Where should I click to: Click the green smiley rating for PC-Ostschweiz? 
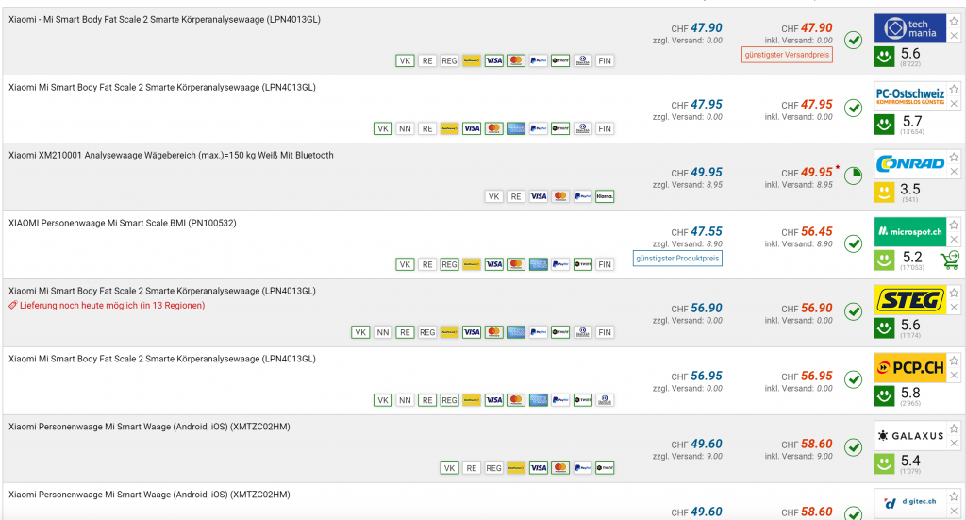pyautogui.click(x=884, y=124)
